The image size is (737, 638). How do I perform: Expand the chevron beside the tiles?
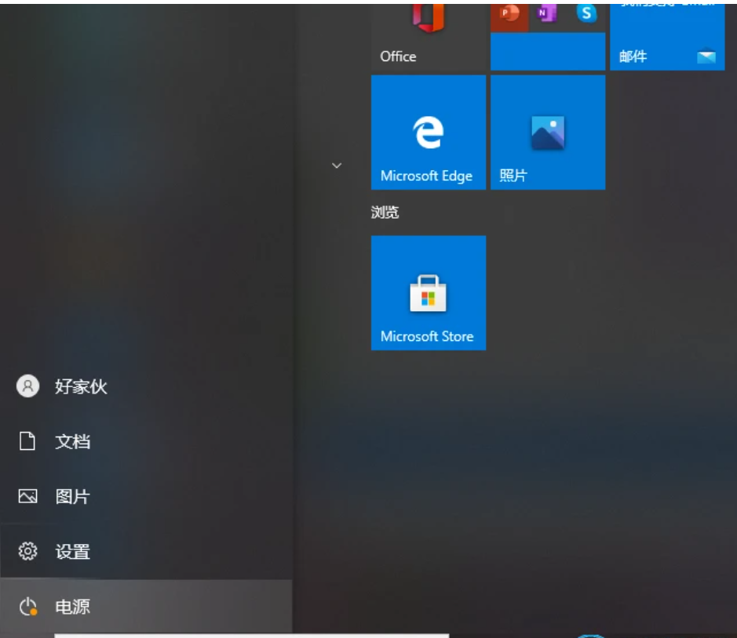337,165
